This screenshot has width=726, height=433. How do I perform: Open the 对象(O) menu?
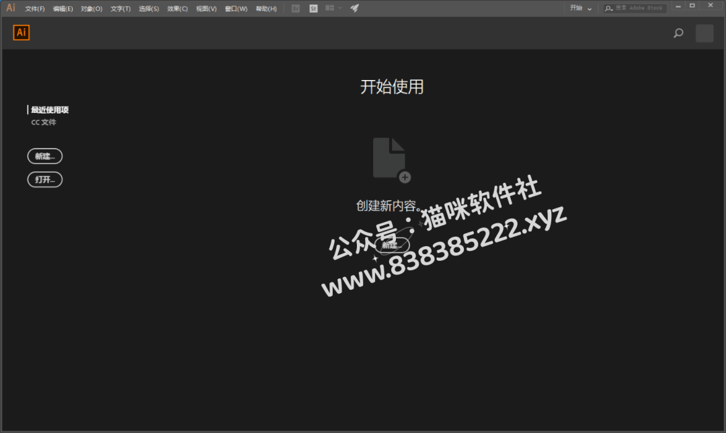coord(91,9)
